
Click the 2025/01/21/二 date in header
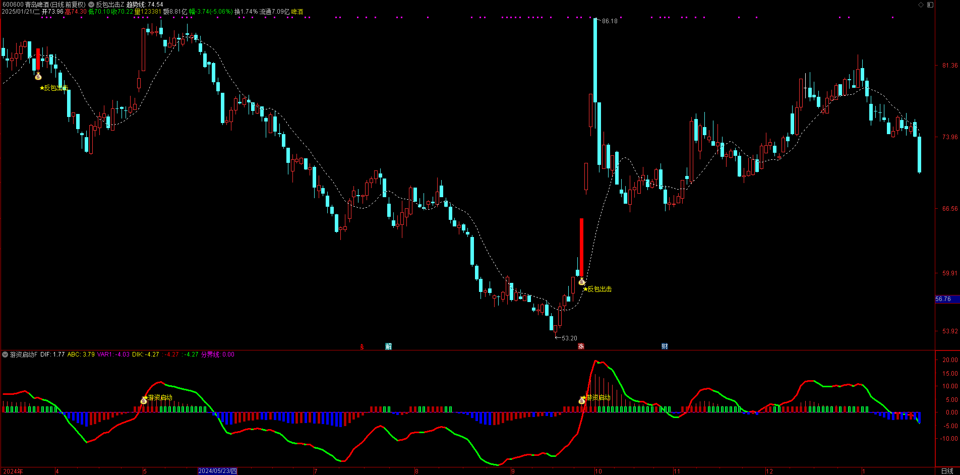pyautogui.click(x=21, y=12)
